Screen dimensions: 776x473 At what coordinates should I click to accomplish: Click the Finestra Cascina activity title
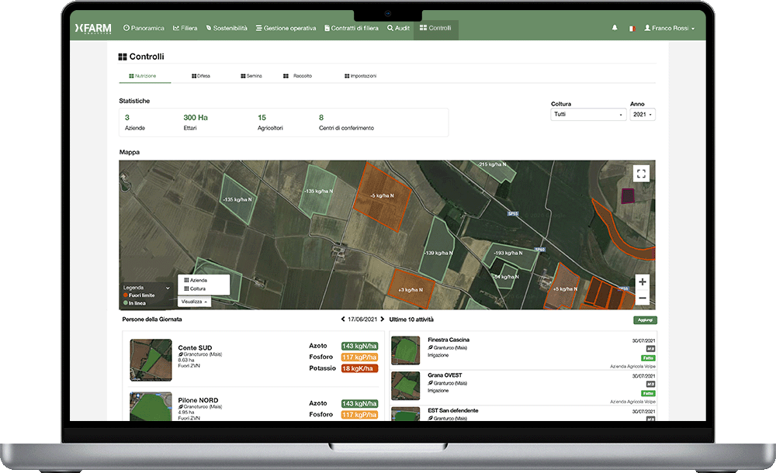(x=449, y=340)
